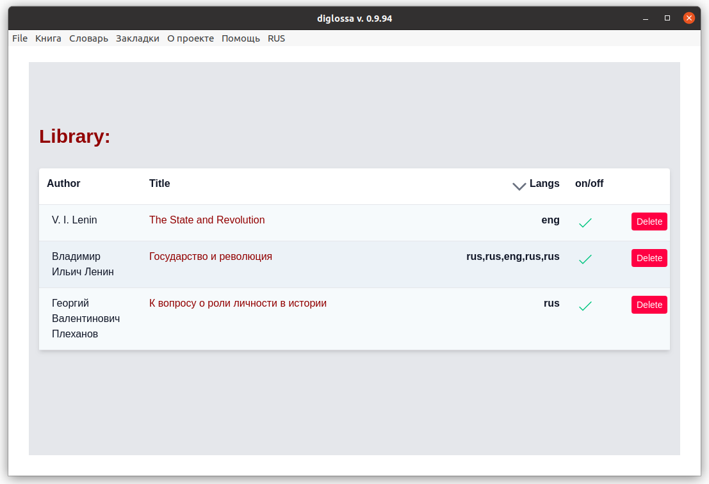Open the О проекте menu

pyautogui.click(x=190, y=38)
